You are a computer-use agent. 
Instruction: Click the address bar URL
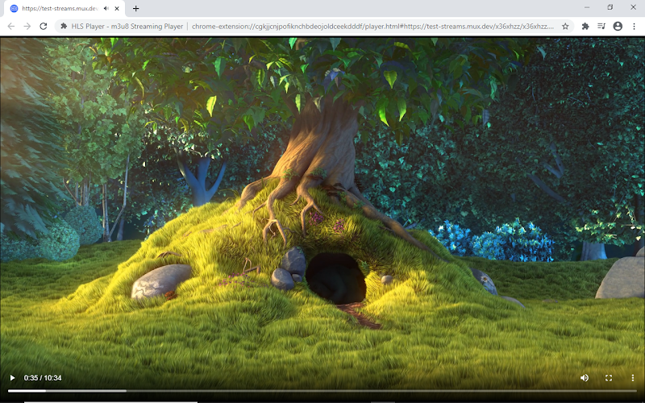pos(372,27)
